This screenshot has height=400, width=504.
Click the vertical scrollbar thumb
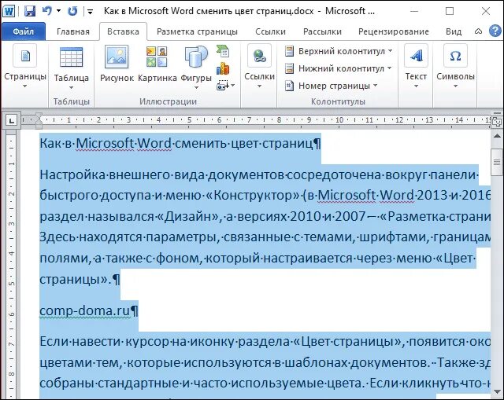(x=497, y=163)
